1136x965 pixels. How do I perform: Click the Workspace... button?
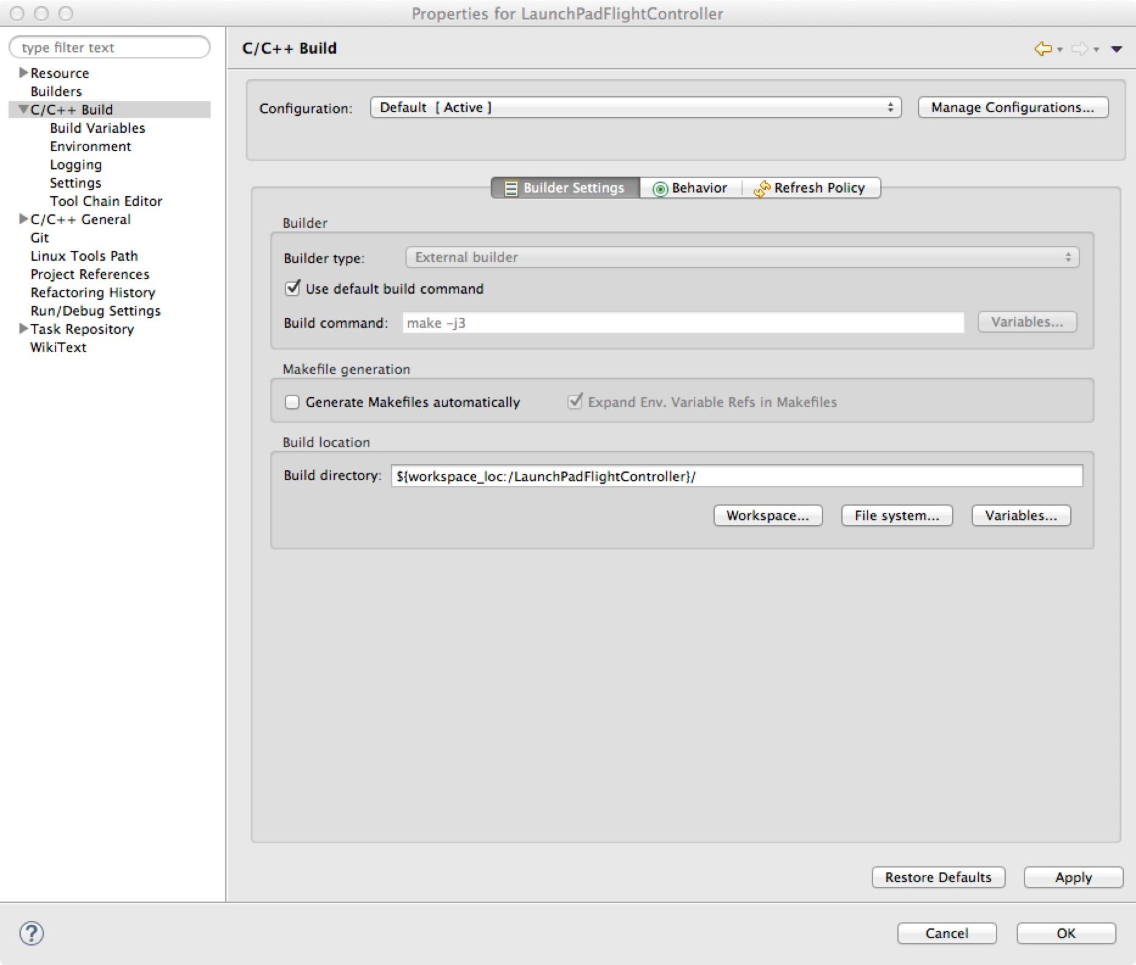[x=768, y=515]
